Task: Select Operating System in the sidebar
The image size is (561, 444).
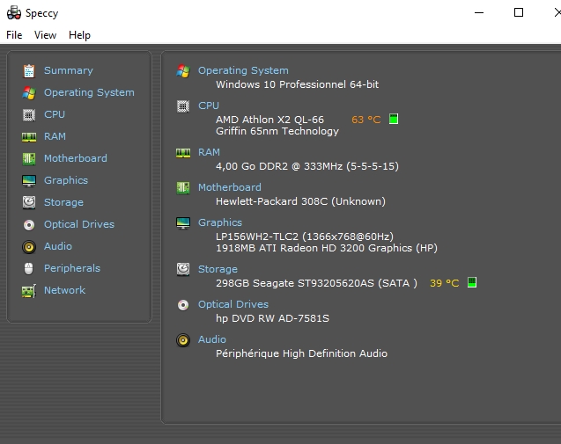Action: point(89,92)
